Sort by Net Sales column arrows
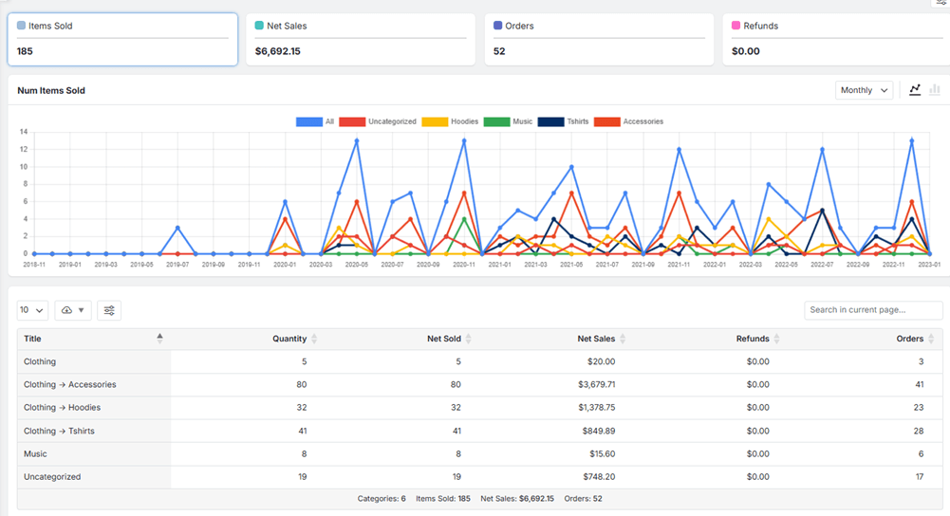 point(623,340)
